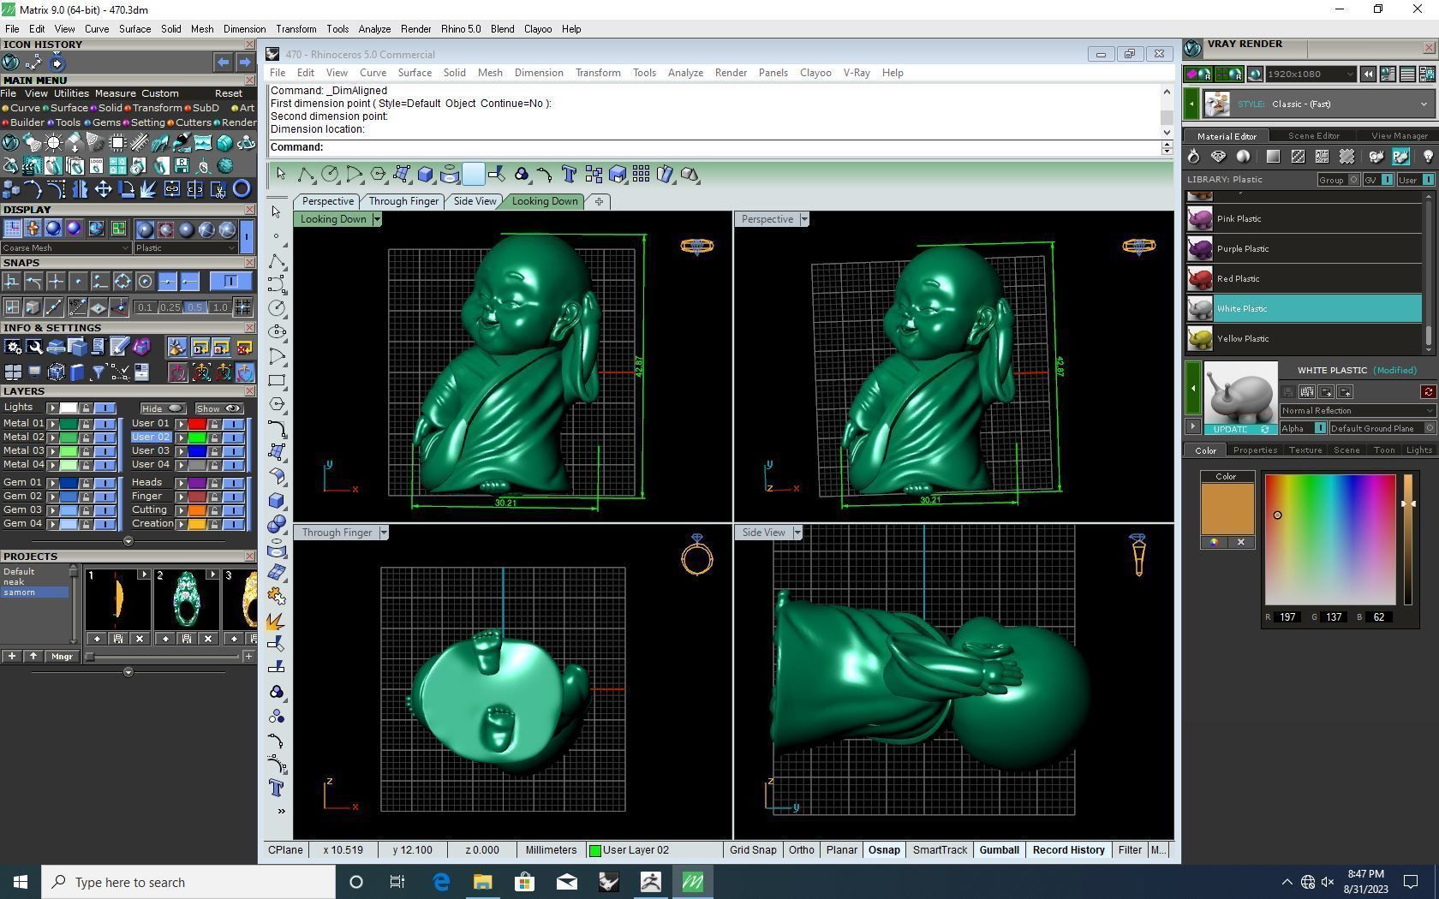Open the Side View viewport menu arrow
This screenshot has height=899, width=1439.
[x=797, y=533]
